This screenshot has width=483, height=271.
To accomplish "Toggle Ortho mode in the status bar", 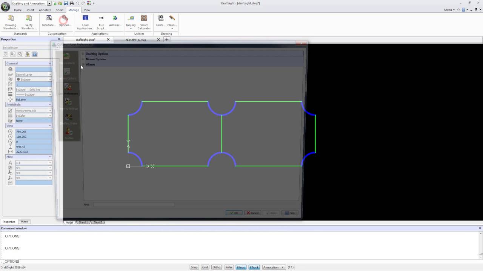I will [216, 267].
